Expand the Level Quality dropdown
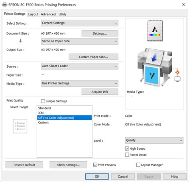Screen dimensions: 189x182 [x=154, y=141]
